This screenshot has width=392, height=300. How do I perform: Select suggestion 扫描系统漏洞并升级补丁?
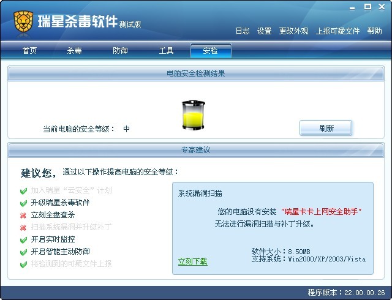pos(71,227)
